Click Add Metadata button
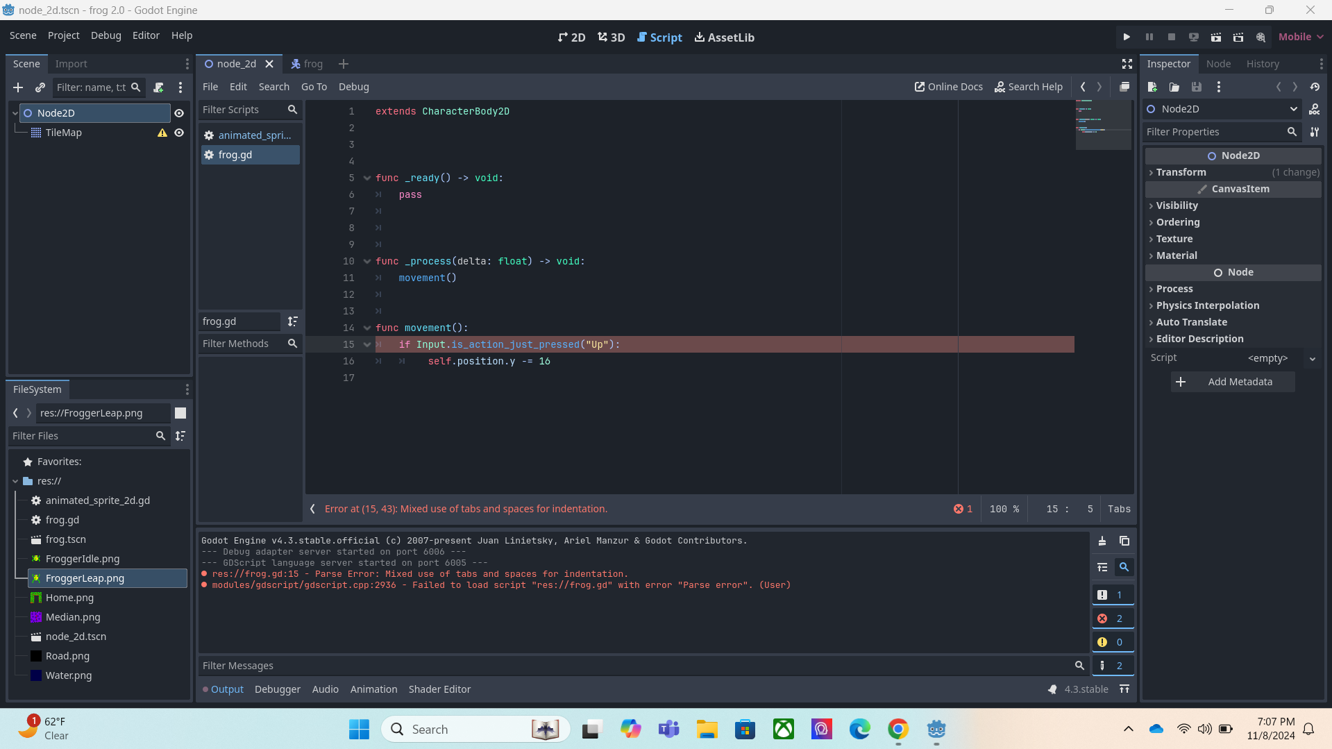Screen dimensions: 1332x749 tap(1232, 382)
